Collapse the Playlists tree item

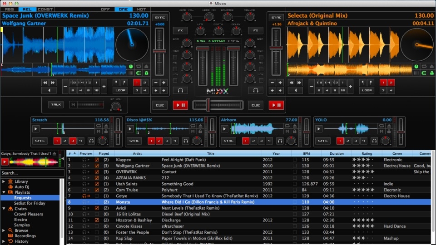4,192
